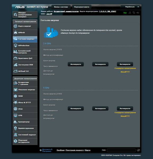Click the VPN monitor icon
153x159 pixels.
(15, 115)
